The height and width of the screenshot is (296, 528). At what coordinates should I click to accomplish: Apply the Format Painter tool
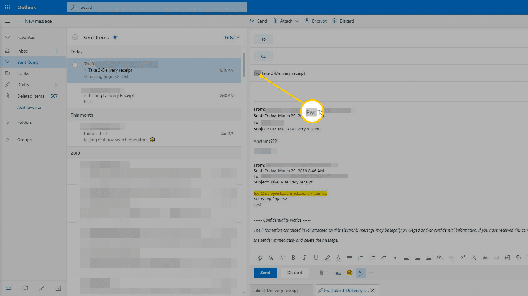(x=260, y=258)
